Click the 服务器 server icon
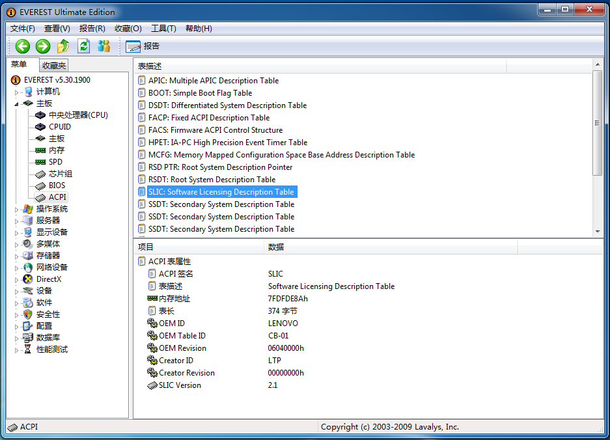The image size is (610, 440). click(x=27, y=221)
